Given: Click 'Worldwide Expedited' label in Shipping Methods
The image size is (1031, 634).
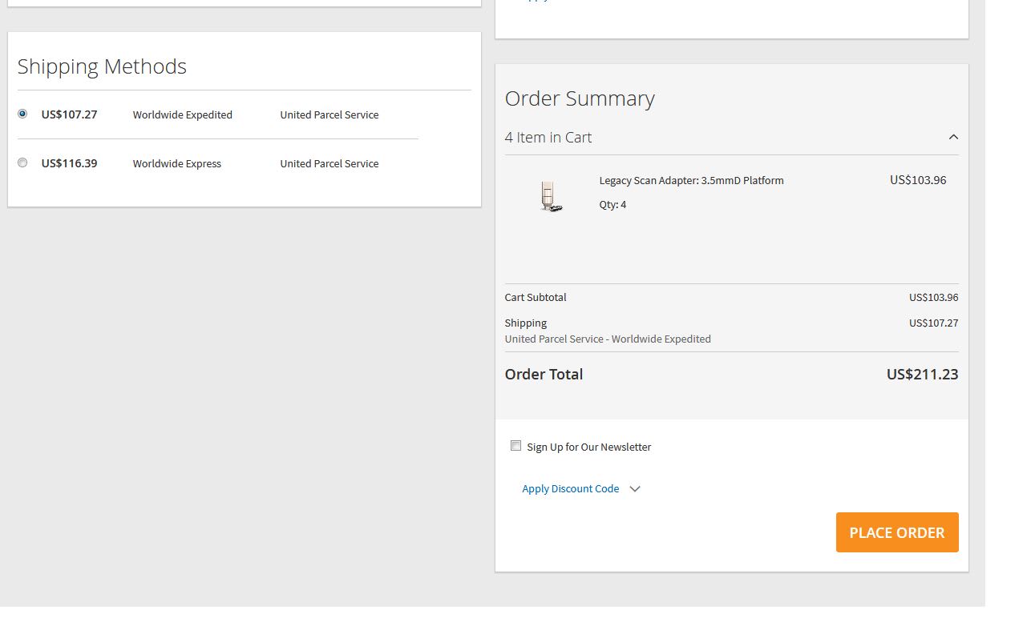Looking at the screenshot, I should click(x=182, y=115).
